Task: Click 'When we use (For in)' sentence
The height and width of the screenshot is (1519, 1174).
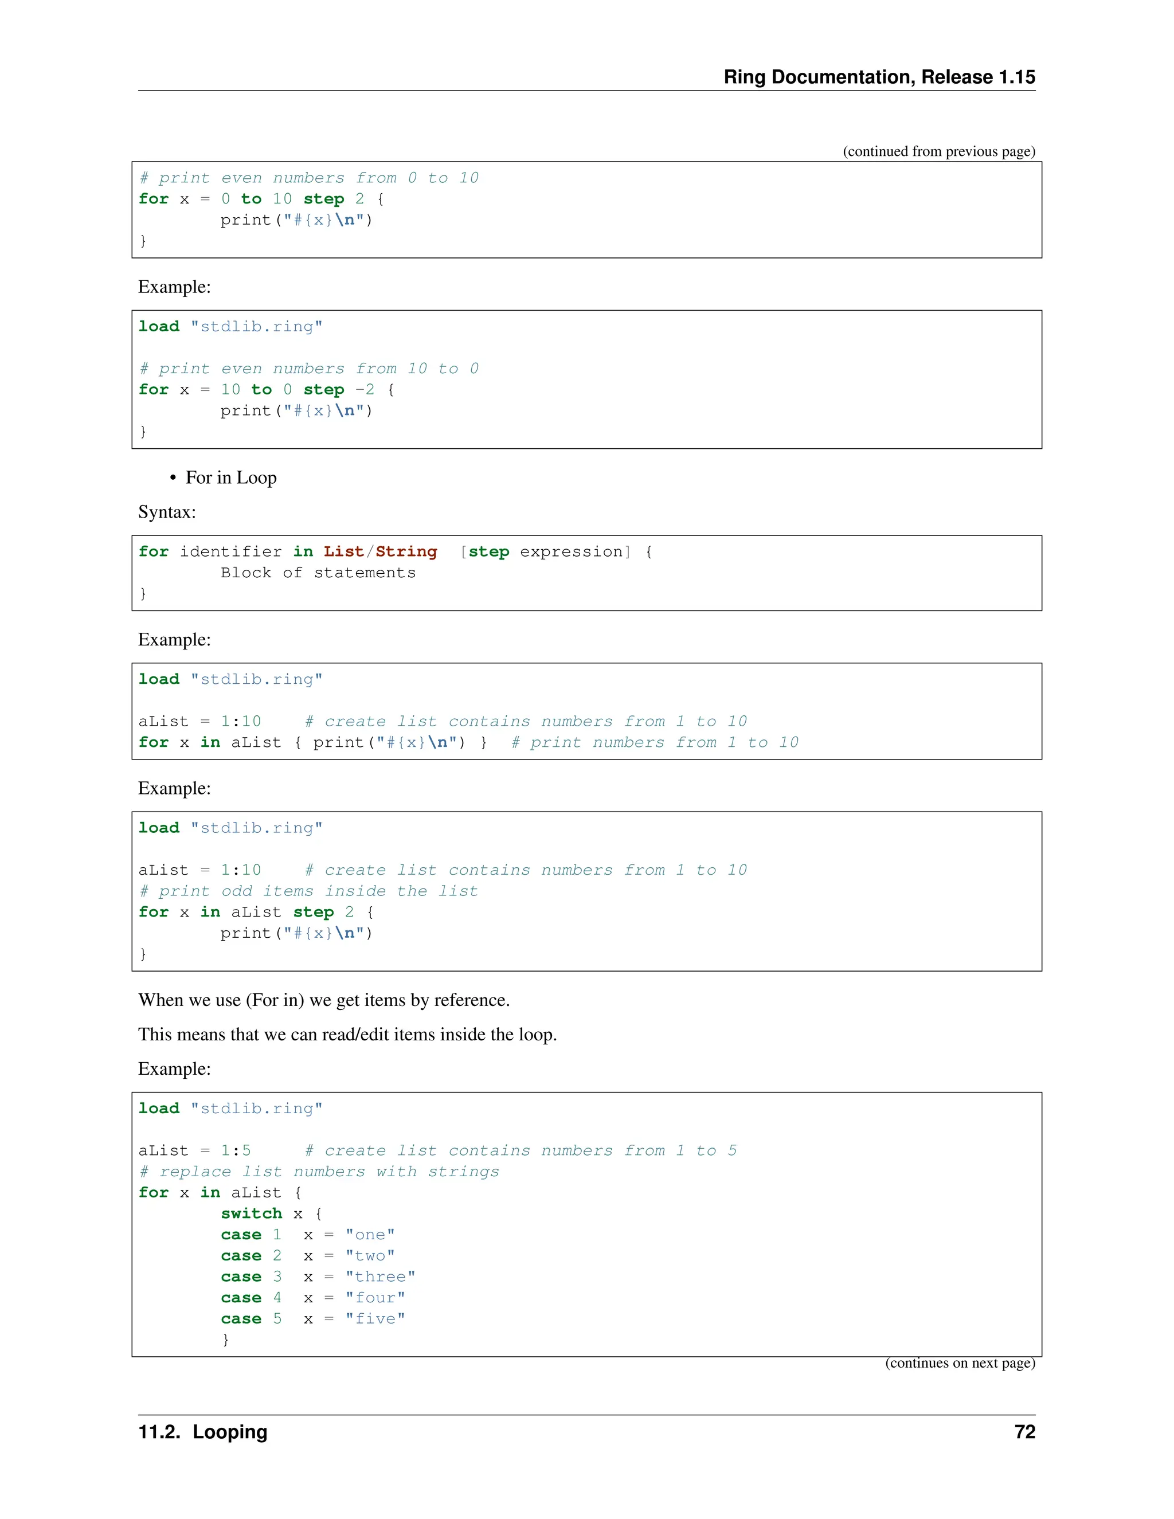Action: (323, 1000)
